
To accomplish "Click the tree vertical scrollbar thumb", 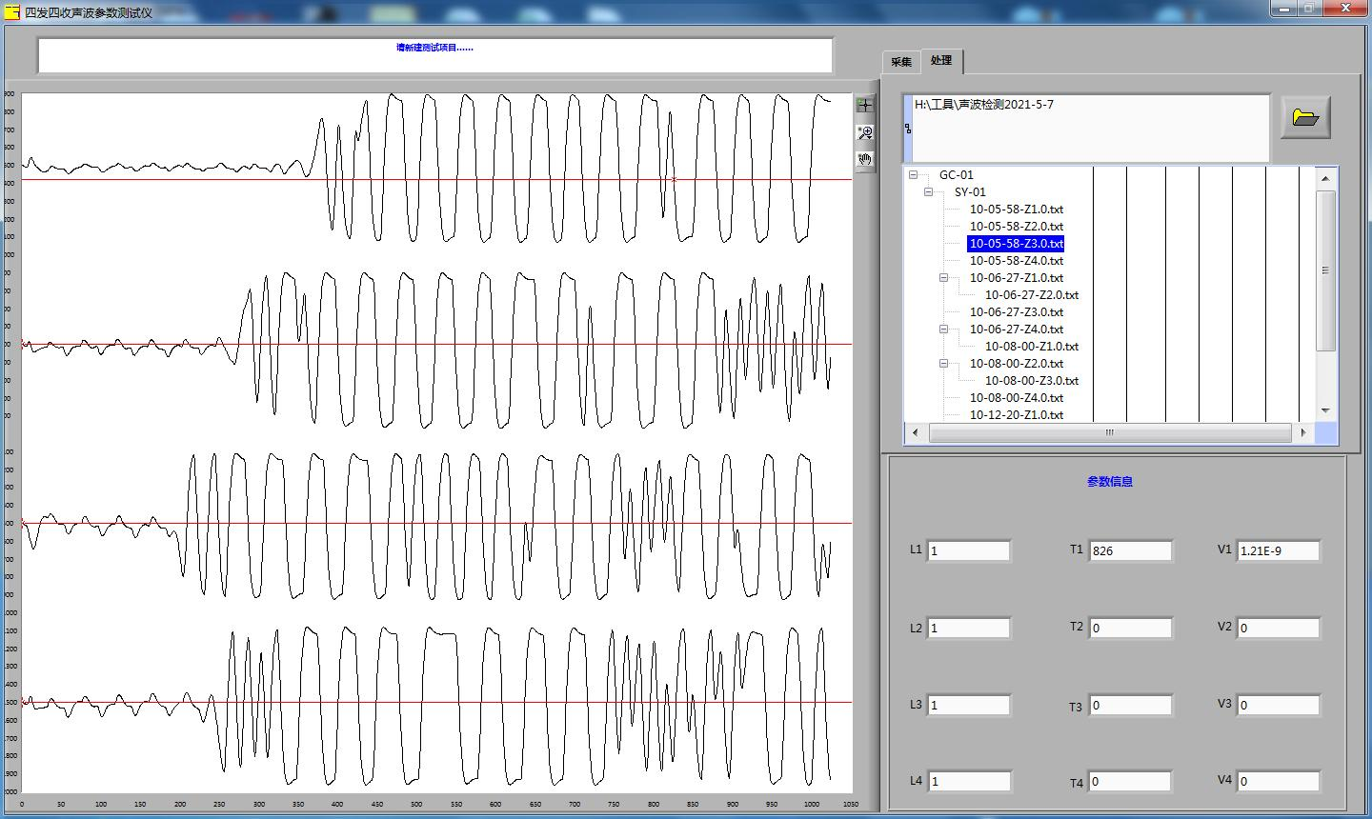I will (1325, 270).
